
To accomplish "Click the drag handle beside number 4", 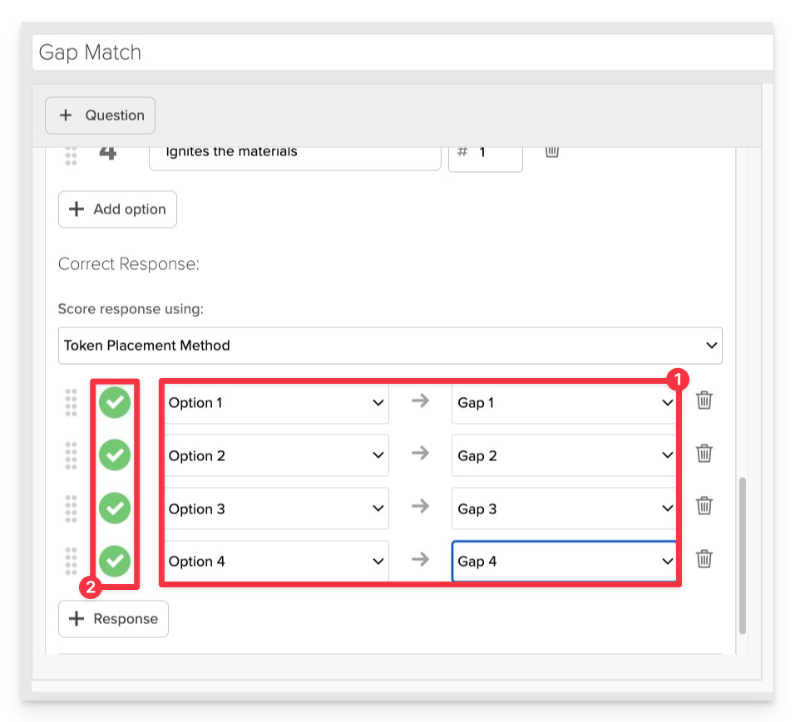I will click(x=71, y=155).
